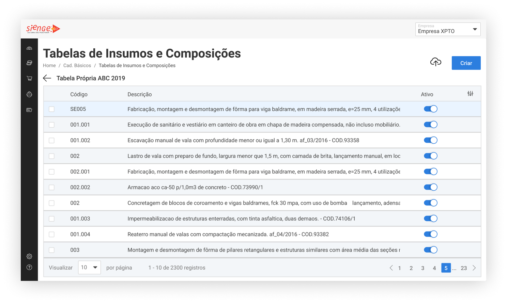Click the hard hat sidebar icon
This screenshot has height=303, width=507.
tap(29, 94)
